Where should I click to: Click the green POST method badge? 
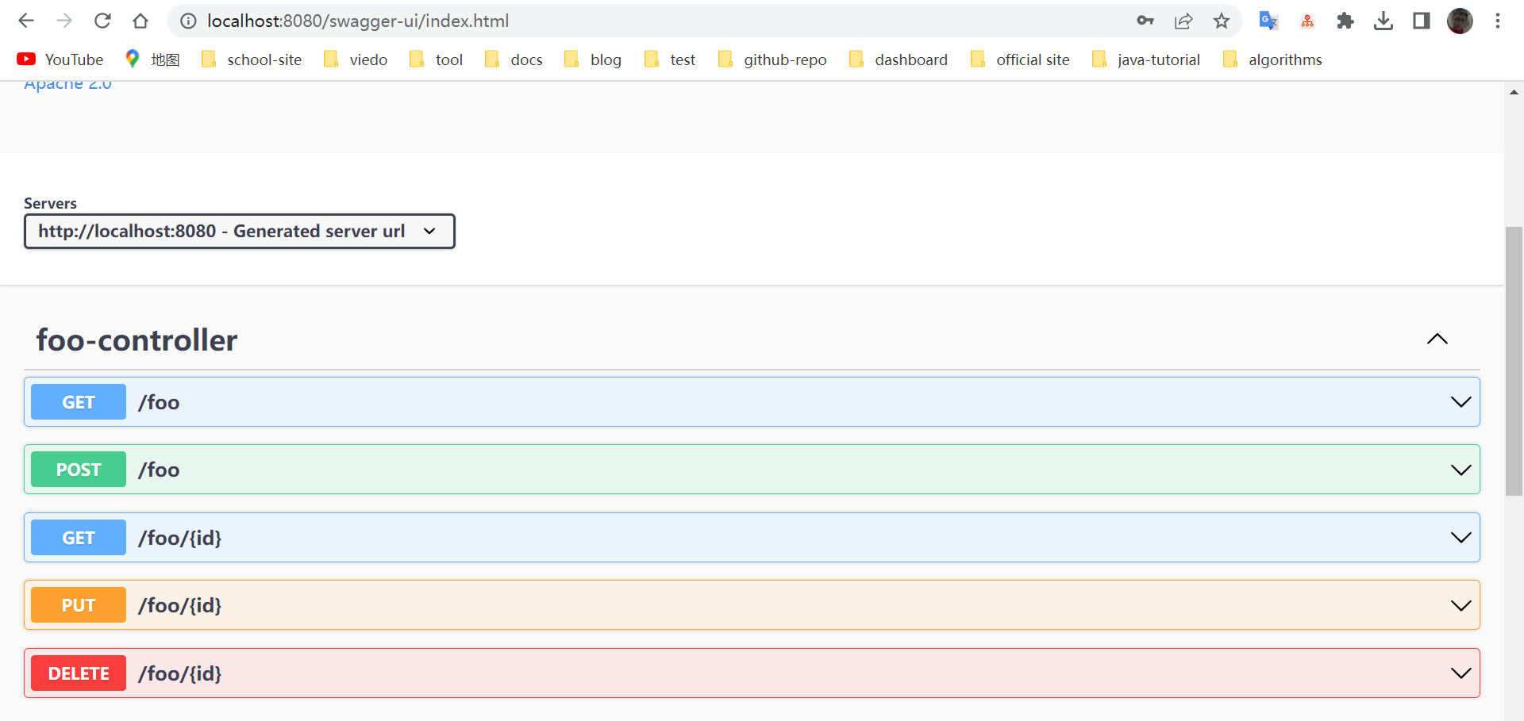(79, 470)
